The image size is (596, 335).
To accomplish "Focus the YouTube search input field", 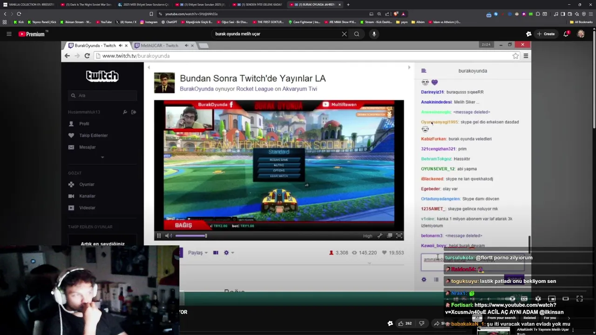I will click(x=277, y=34).
